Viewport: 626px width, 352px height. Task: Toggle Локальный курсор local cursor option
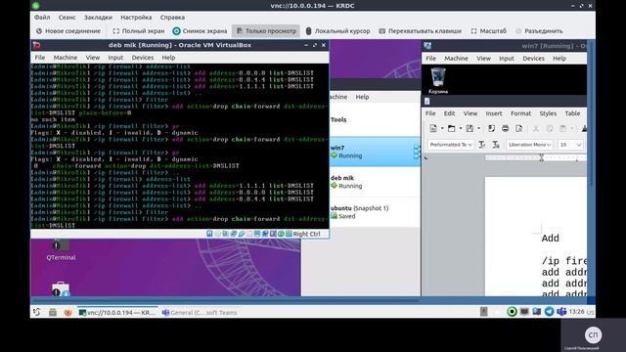click(x=337, y=30)
